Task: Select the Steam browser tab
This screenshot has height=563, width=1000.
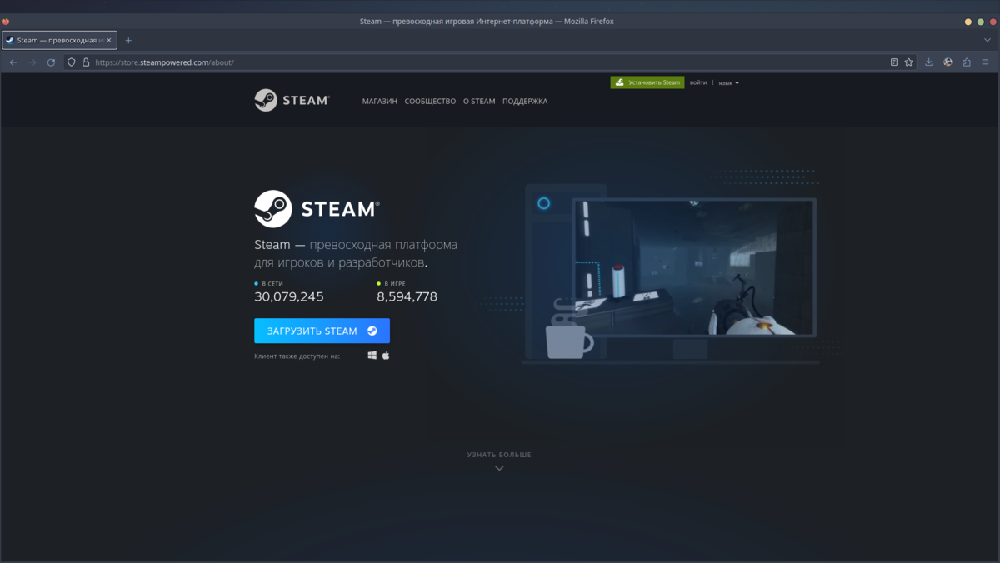Action: 59,40
